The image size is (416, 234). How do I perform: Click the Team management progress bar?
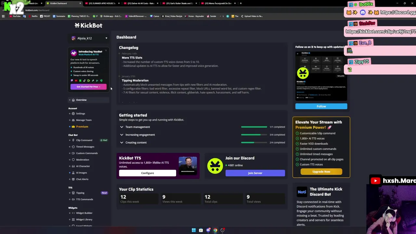[254, 127]
